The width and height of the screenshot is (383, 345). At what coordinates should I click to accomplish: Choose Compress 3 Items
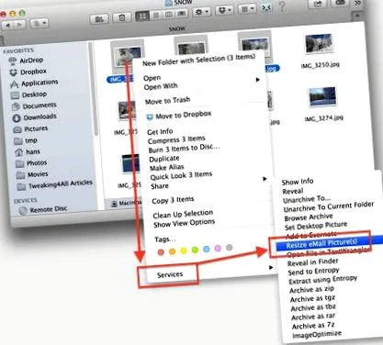pyautogui.click(x=176, y=140)
